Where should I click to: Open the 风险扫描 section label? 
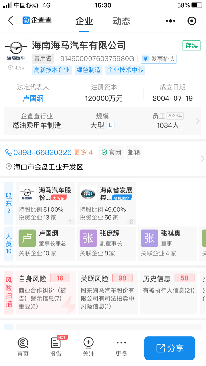click(x=9, y=292)
